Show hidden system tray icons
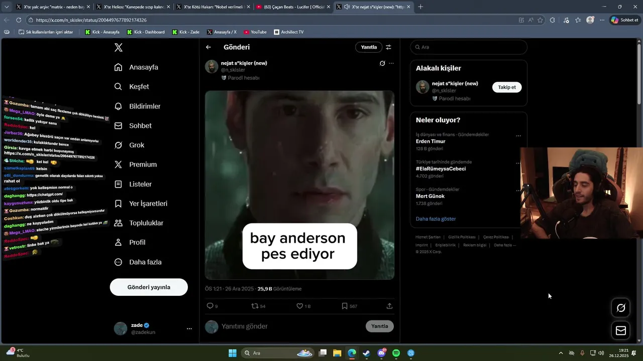Viewport: 643px width, 361px height. tap(561, 353)
